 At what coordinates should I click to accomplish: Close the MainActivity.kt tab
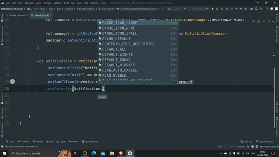51,15
